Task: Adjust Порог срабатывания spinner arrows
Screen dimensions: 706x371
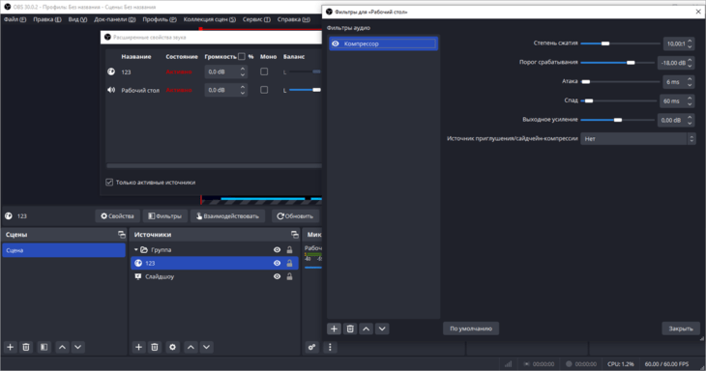Action: coord(690,63)
